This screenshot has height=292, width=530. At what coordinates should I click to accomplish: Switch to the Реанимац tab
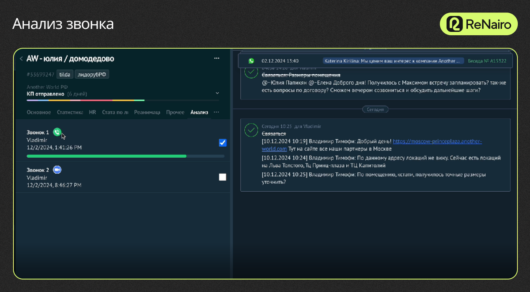(147, 112)
